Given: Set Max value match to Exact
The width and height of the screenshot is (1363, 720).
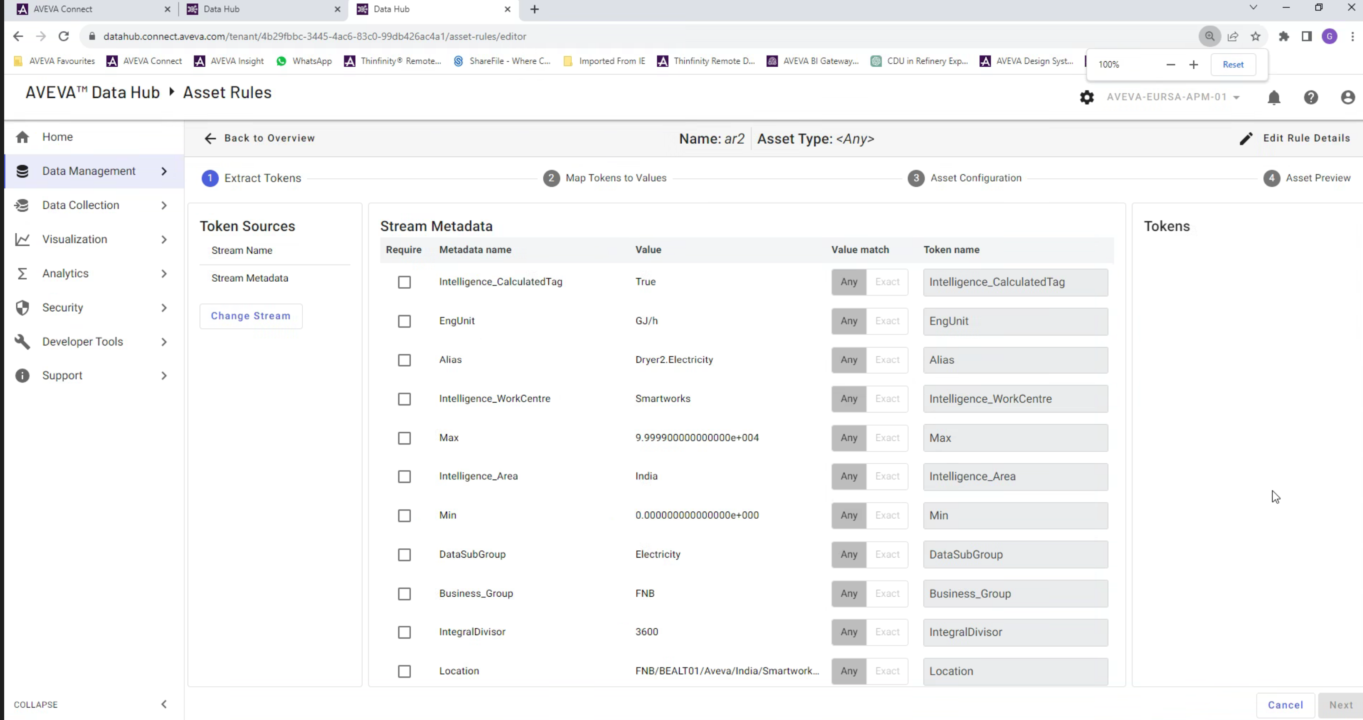Looking at the screenshot, I should coord(887,438).
